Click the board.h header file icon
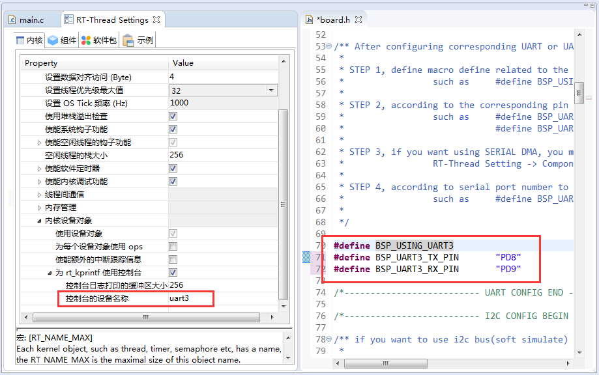599x375 pixels. pyautogui.click(x=309, y=20)
